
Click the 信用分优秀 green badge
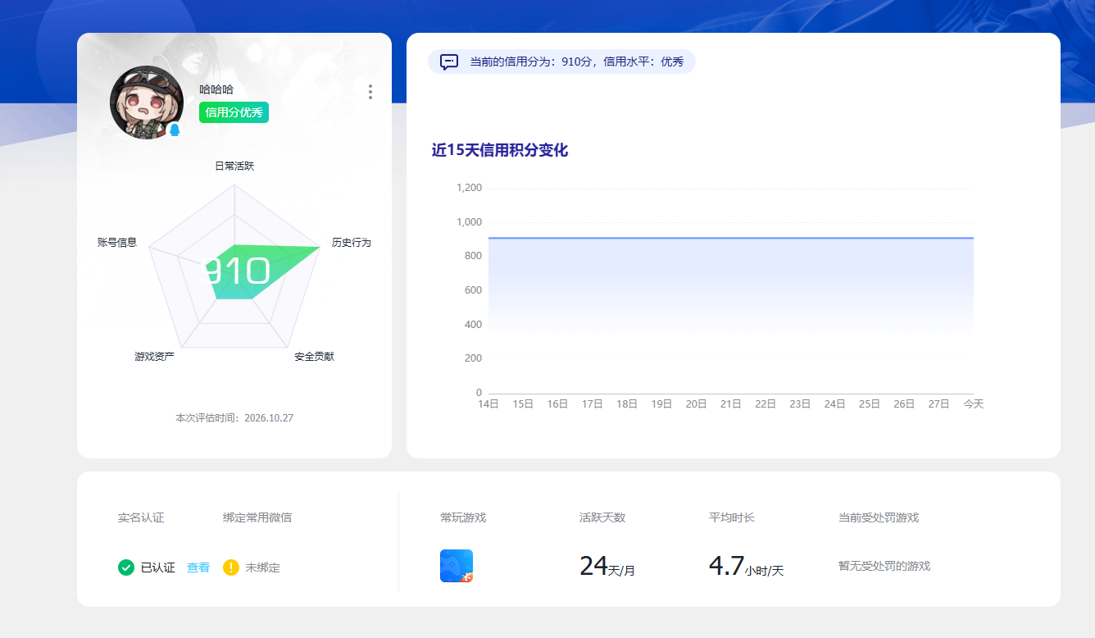click(x=234, y=112)
